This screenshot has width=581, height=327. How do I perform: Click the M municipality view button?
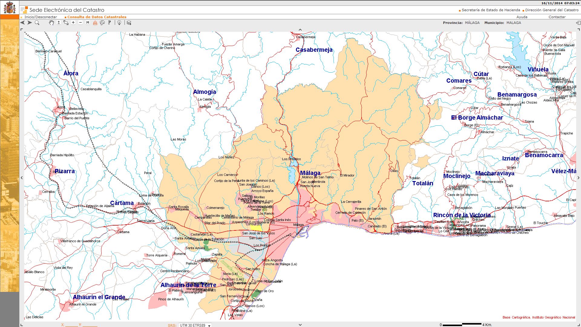(x=88, y=23)
